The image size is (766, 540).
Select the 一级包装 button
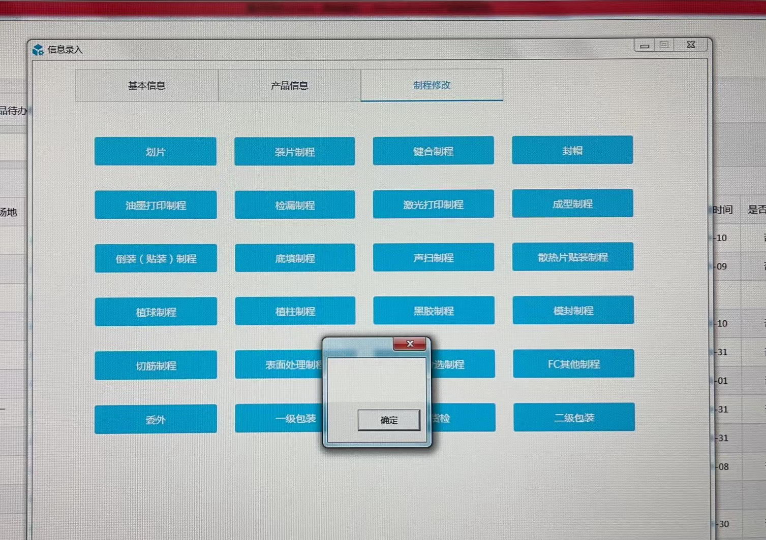[x=279, y=418]
